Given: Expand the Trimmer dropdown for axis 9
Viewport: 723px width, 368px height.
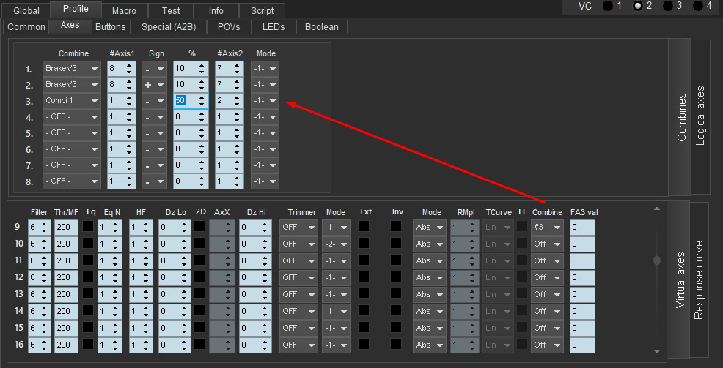Looking at the screenshot, I should (x=297, y=228).
